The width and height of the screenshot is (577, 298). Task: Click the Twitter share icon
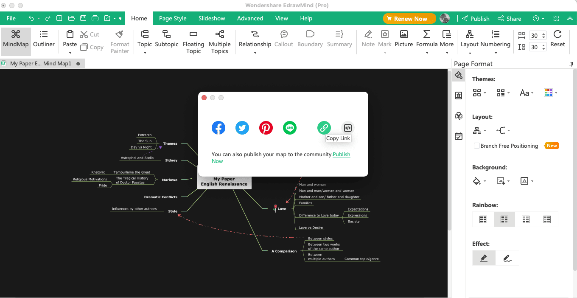(x=242, y=128)
